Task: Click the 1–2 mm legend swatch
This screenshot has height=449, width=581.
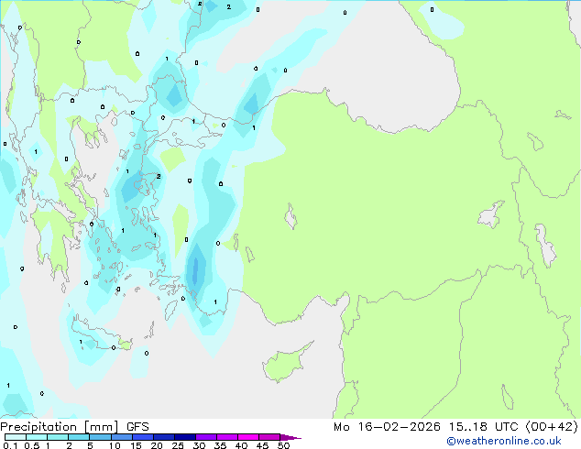Action: click(x=58, y=437)
